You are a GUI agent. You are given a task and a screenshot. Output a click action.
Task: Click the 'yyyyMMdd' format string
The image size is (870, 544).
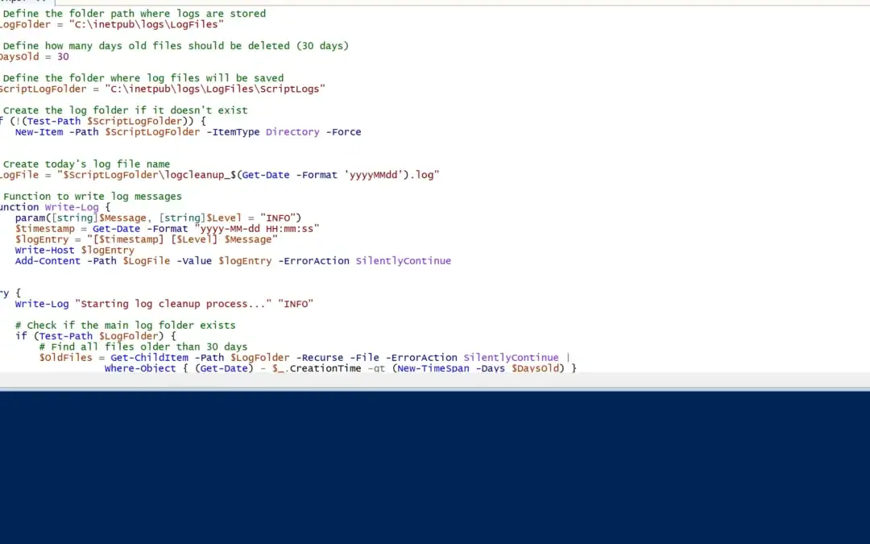coord(374,175)
